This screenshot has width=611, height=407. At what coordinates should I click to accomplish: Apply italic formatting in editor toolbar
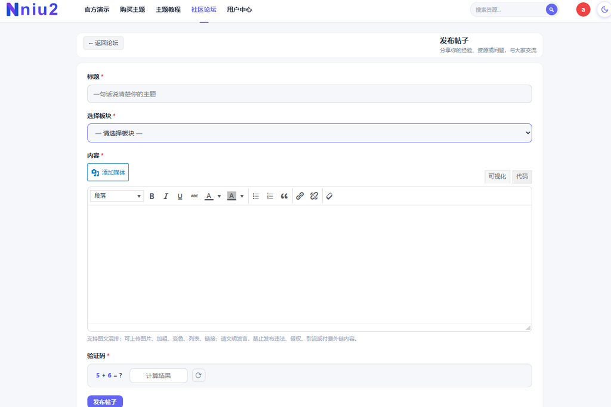tap(166, 196)
